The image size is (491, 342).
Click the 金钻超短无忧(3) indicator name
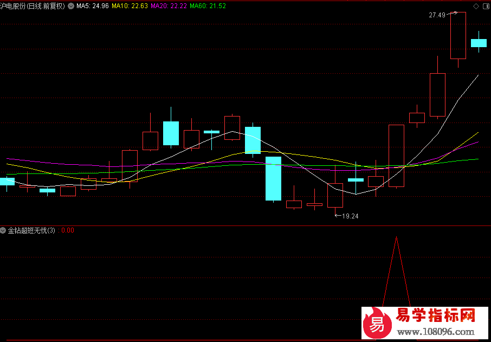(31, 230)
